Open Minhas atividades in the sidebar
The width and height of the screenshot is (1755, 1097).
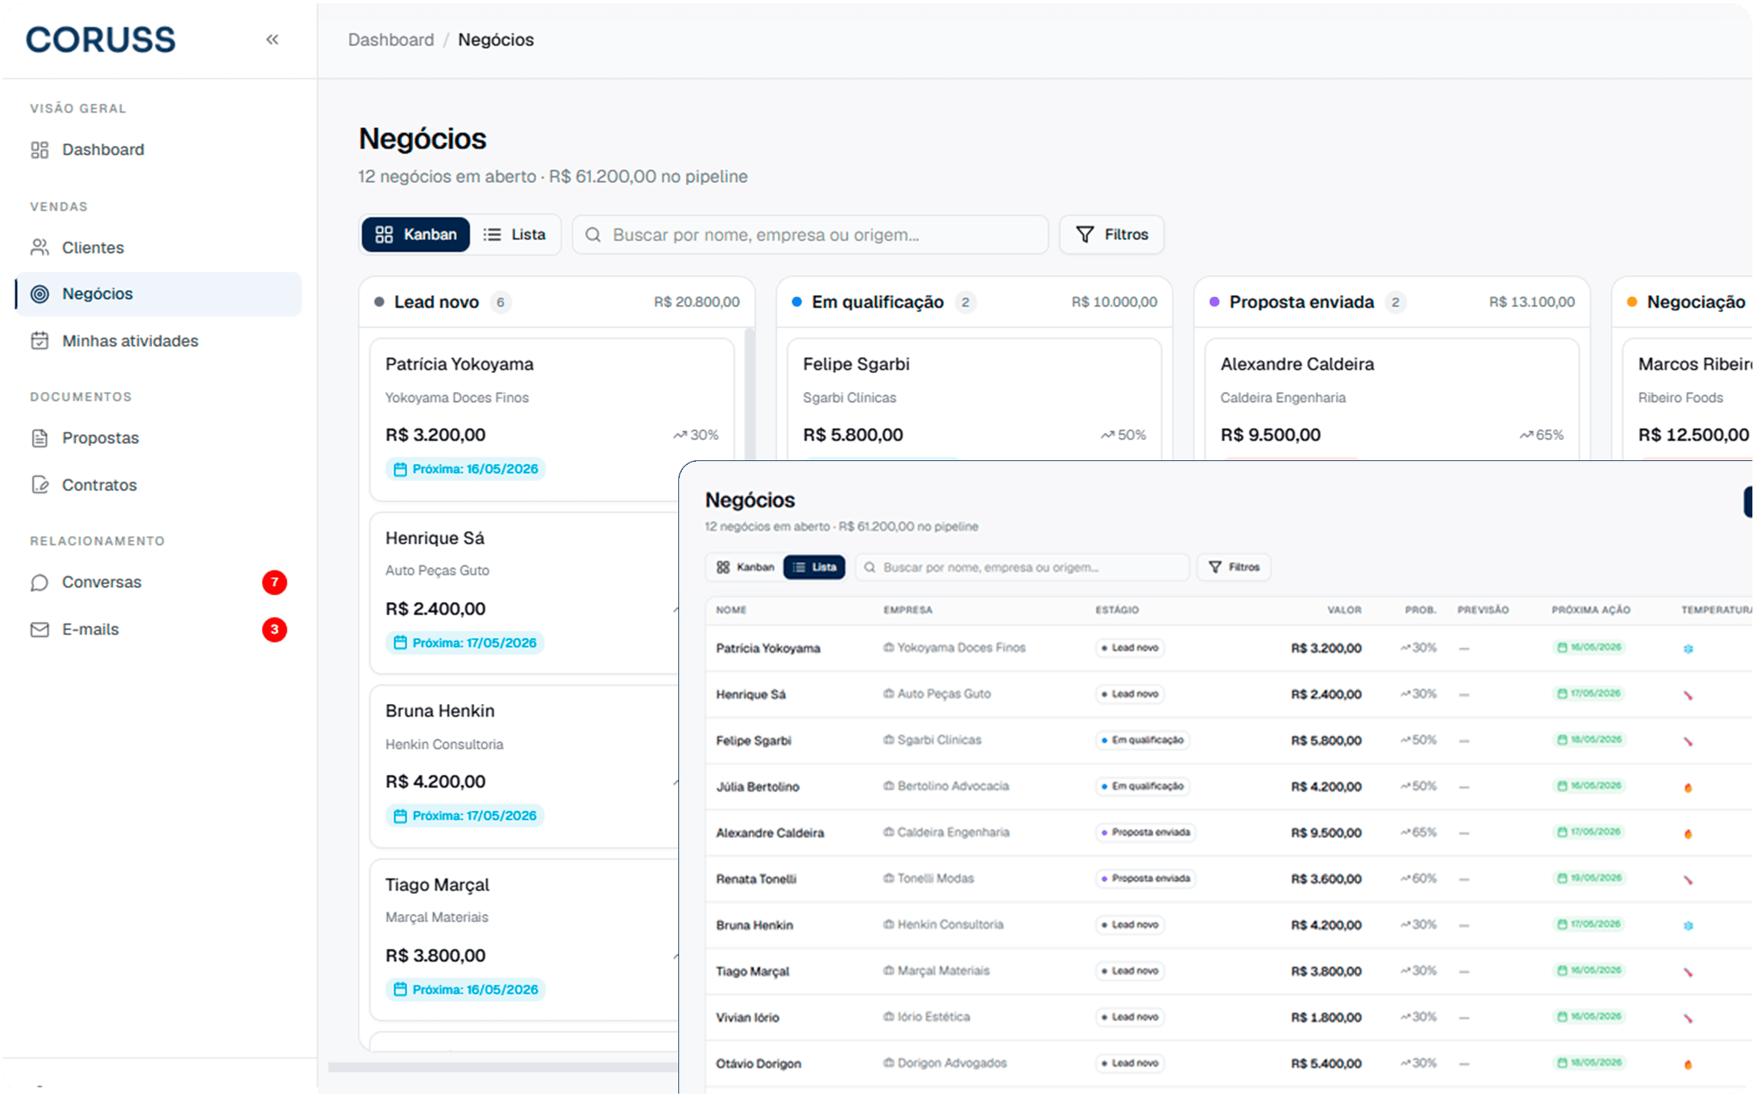(x=159, y=341)
